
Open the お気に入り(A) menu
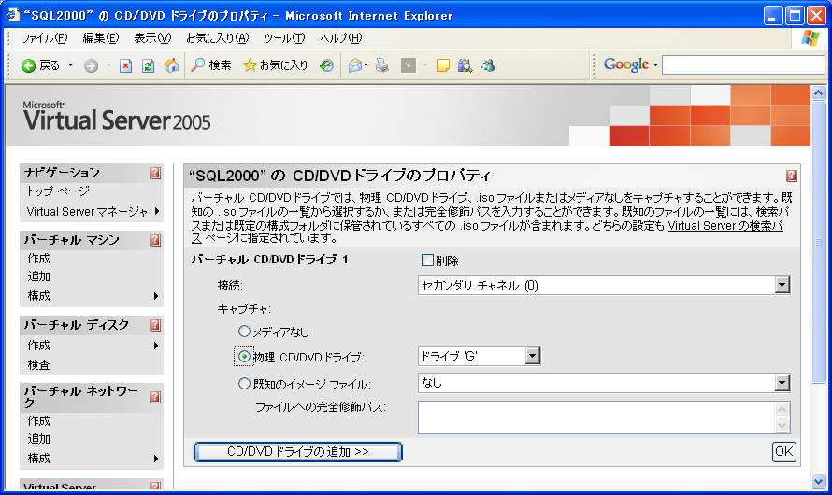point(217,38)
